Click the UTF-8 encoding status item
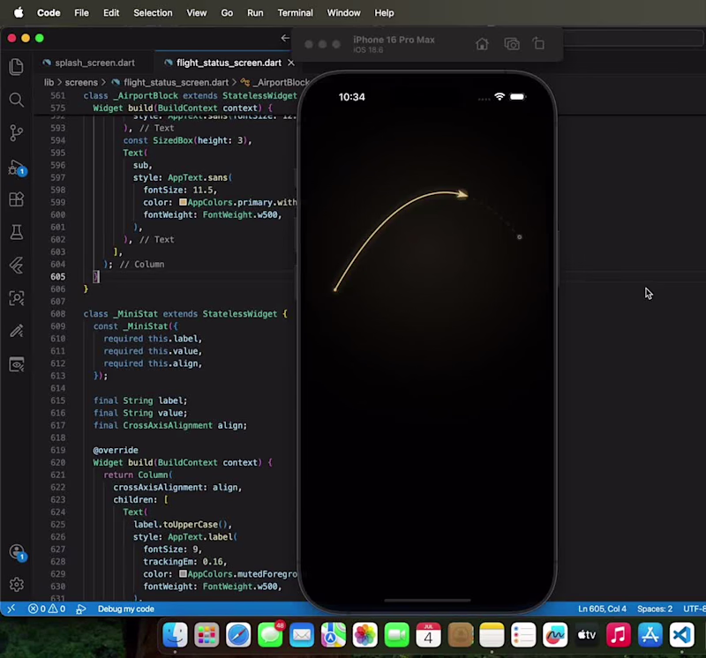 point(695,609)
